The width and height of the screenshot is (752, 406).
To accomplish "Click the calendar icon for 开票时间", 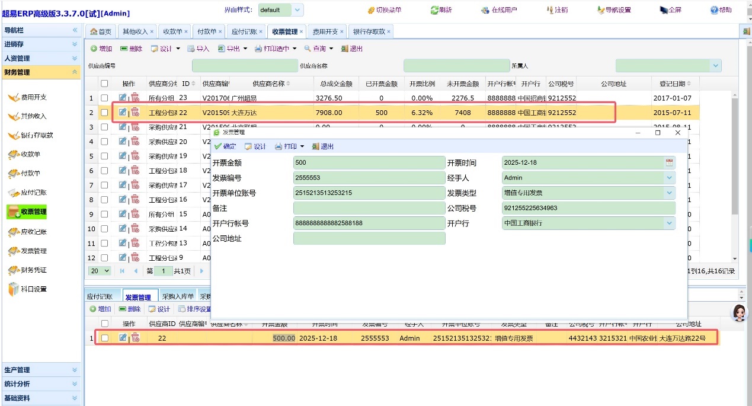I will point(670,162).
